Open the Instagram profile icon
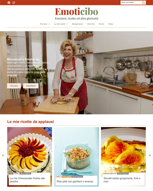Viewport: 153px width, 191px height. click(14, 3)
